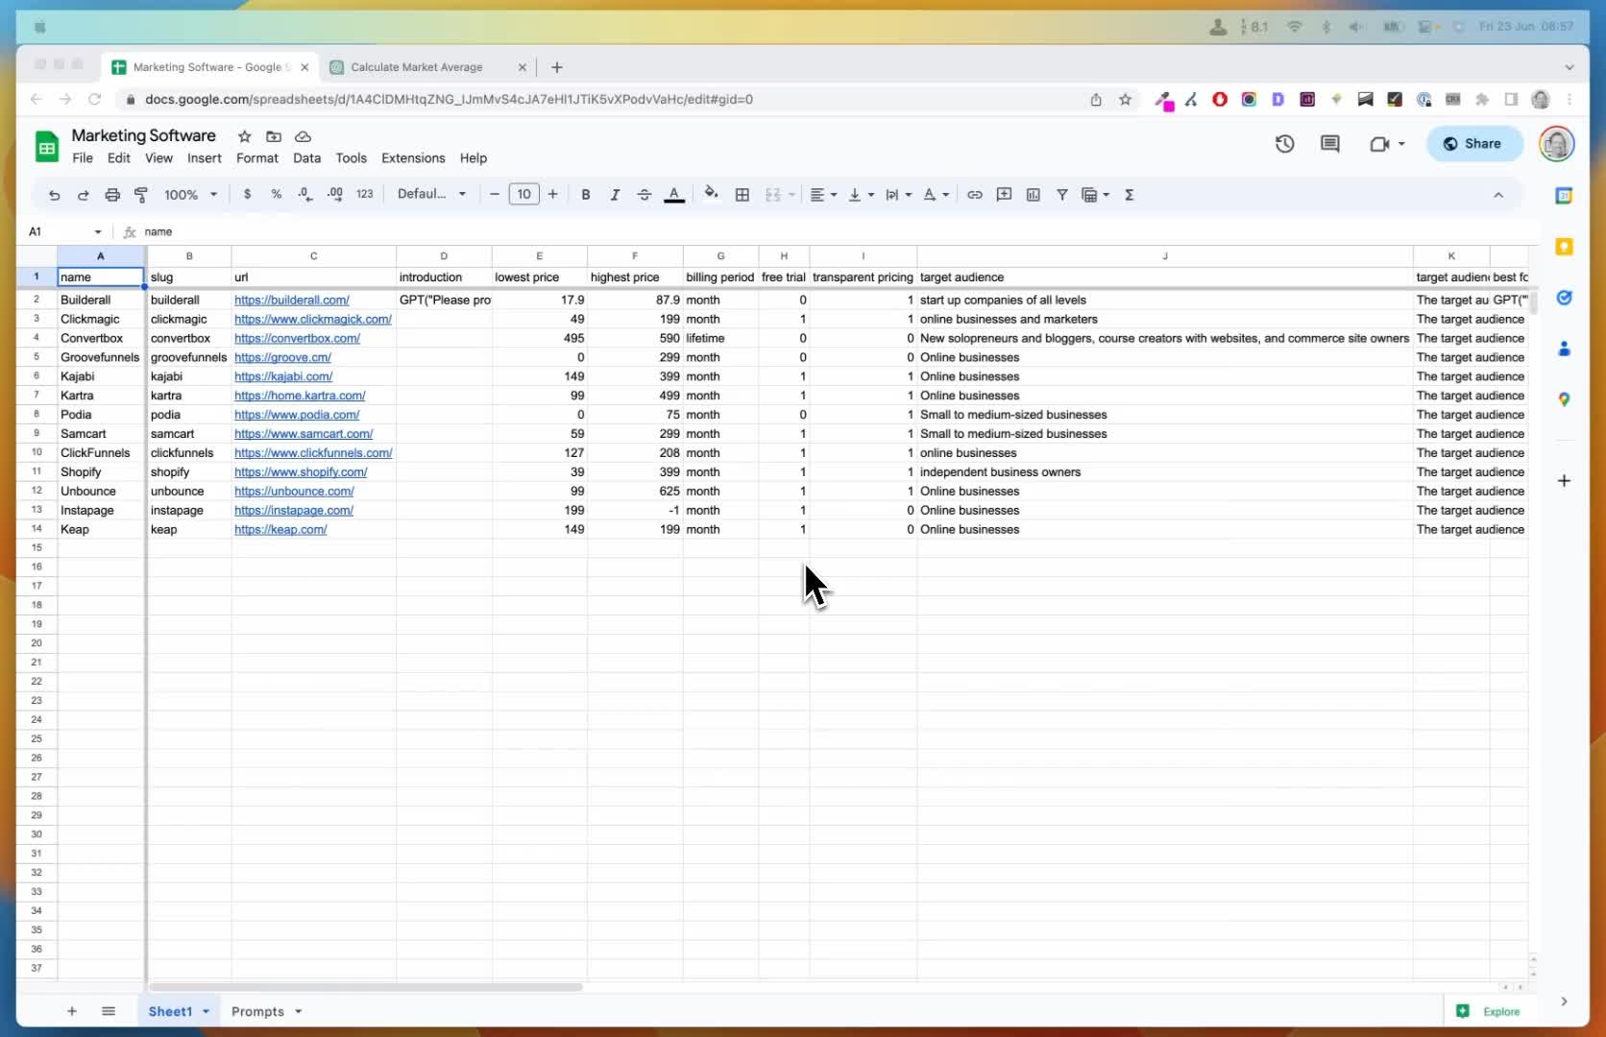
Task: Open the filter views dropdown
Action: 1095,195
